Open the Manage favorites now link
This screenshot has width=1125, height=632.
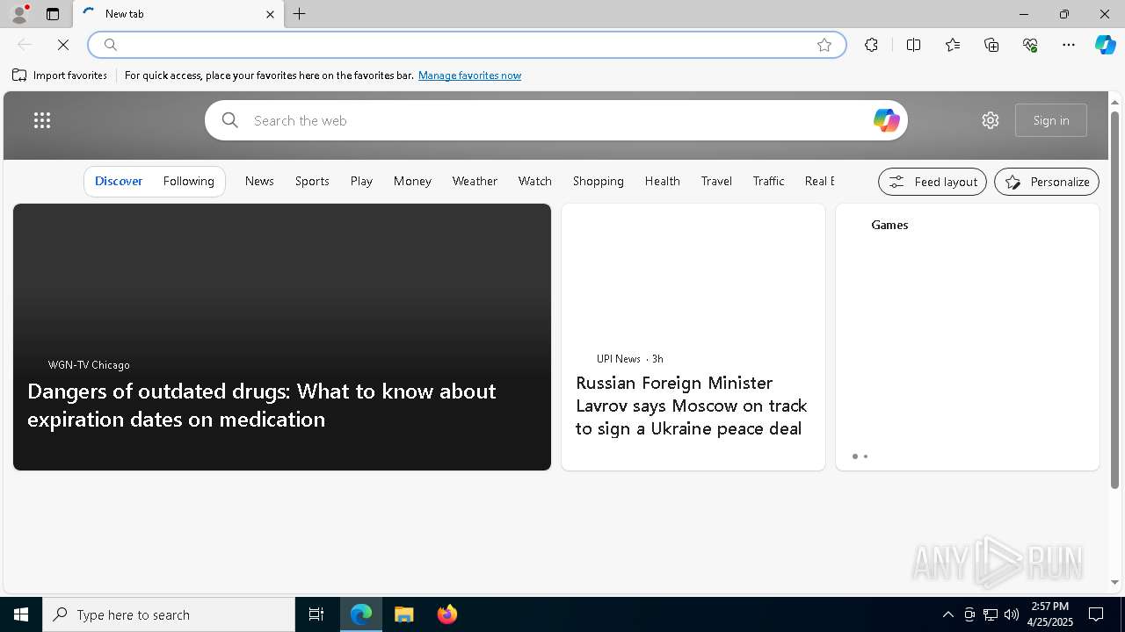[x=469, y=75]
